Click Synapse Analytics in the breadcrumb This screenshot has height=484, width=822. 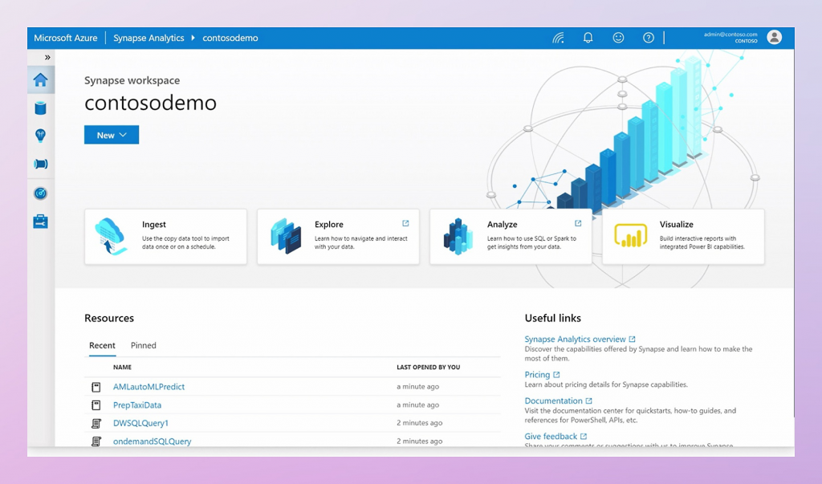[x=149, y=38]
